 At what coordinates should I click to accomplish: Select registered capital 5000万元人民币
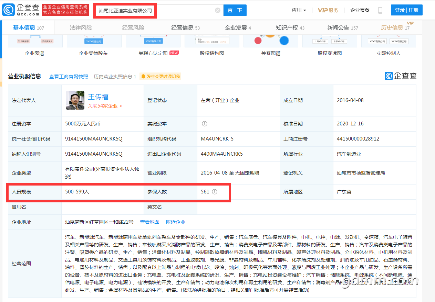click(x=83, y=124)
